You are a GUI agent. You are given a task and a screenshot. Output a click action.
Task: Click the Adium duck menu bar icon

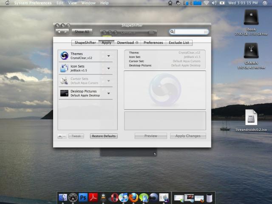point(170,3)
